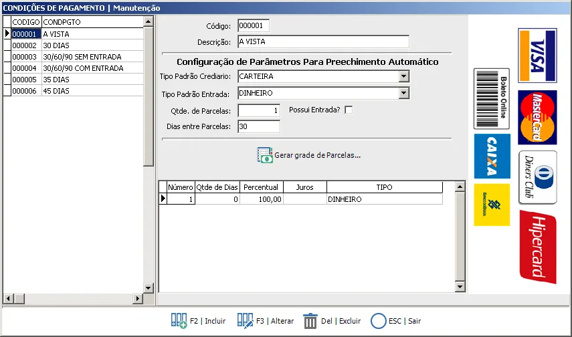Click Gerar grade de Parcelas button text
Image resolution: width=572 pixels, height=337 pixels.
[317, 155]
